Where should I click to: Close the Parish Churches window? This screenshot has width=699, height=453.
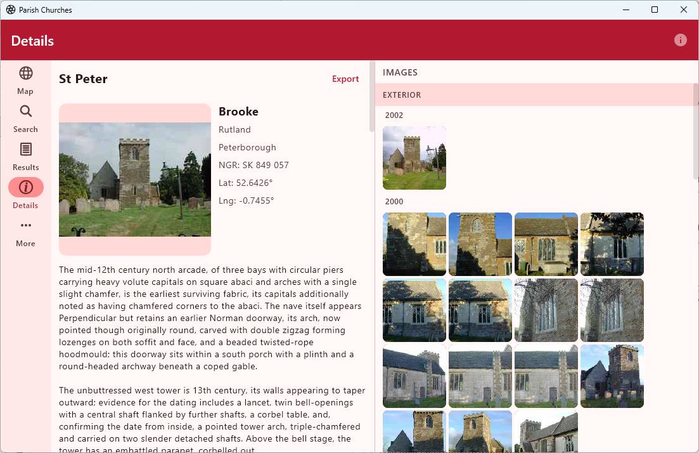683,10
